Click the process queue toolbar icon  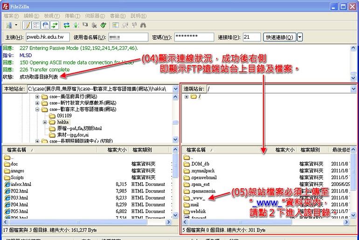(76, 25)
